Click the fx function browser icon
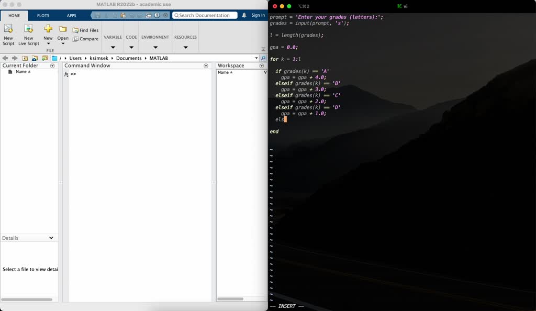 [66, 74]
